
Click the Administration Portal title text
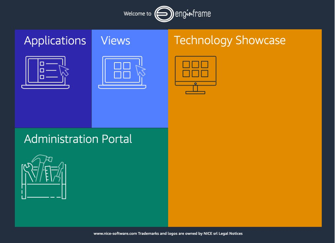pyautogui.click(x=78, y=139)
